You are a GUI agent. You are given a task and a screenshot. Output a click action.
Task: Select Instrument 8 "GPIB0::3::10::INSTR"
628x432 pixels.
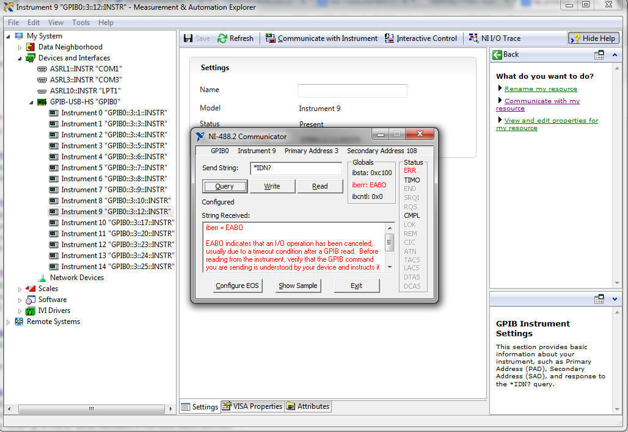115,201
